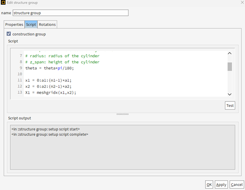Run the script with Test button
245x190 pixels.
pos(230,106)
